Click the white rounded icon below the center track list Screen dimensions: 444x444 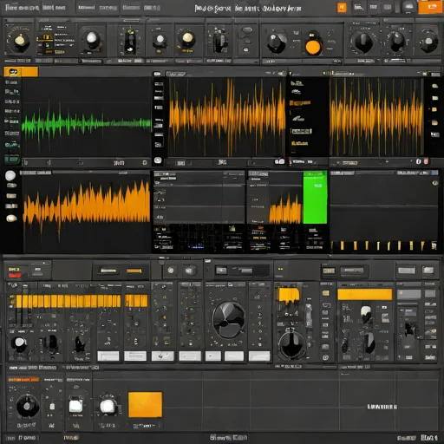[158, 160]
